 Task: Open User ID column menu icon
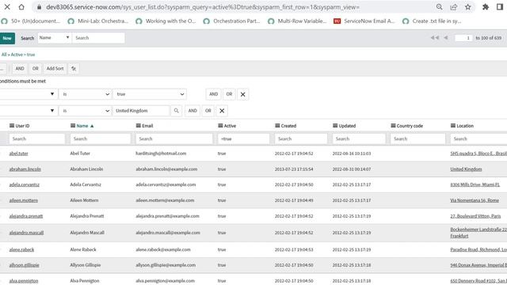pos(12,126)
